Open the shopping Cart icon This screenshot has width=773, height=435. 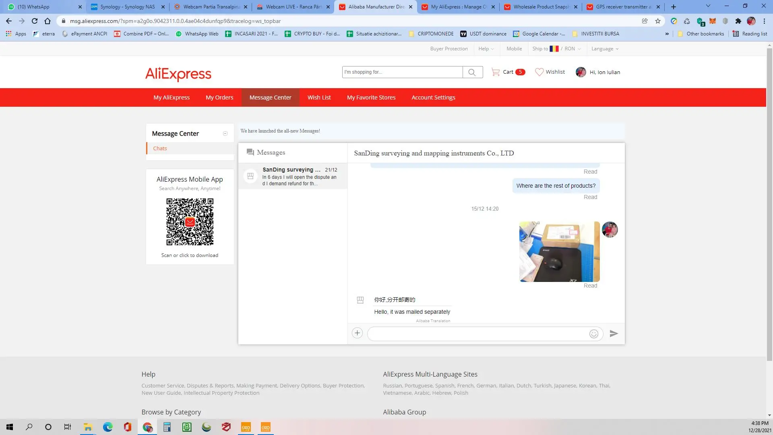(x=496, y=72)
